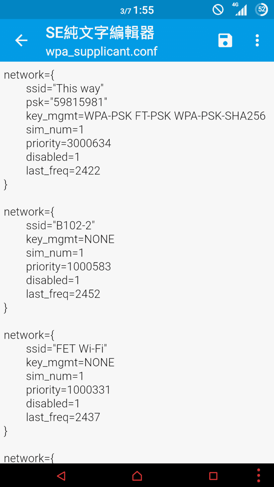
Task: Tap the wpa_supplicant.conf file name subtitle
Action: 101,51
